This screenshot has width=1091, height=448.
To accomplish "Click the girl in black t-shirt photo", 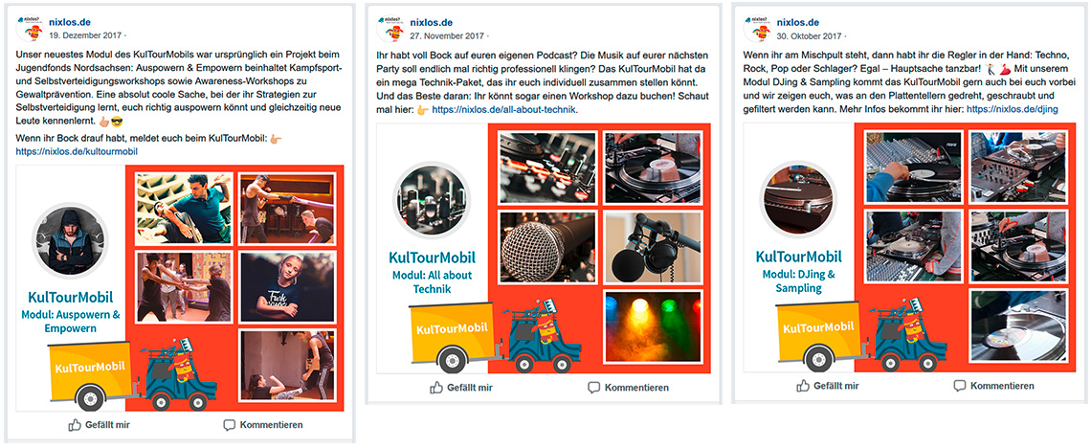I will (288, 286).
